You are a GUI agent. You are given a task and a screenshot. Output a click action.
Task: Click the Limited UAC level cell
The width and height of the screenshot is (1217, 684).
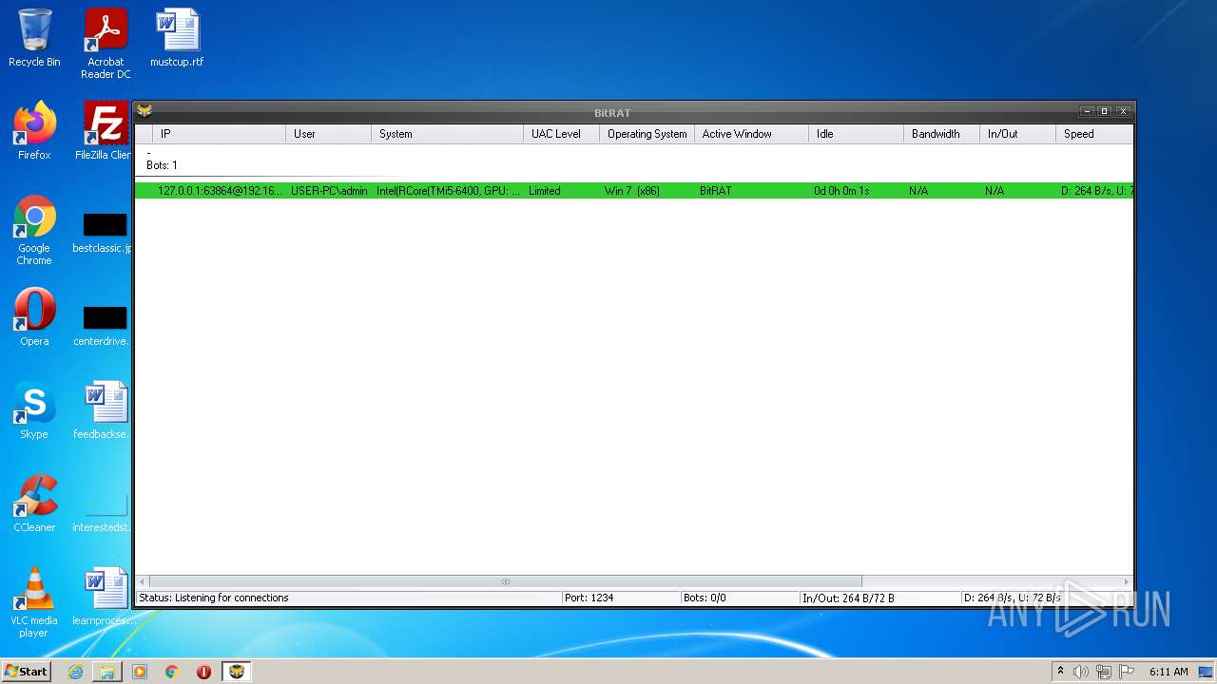(x=545, y=191)
